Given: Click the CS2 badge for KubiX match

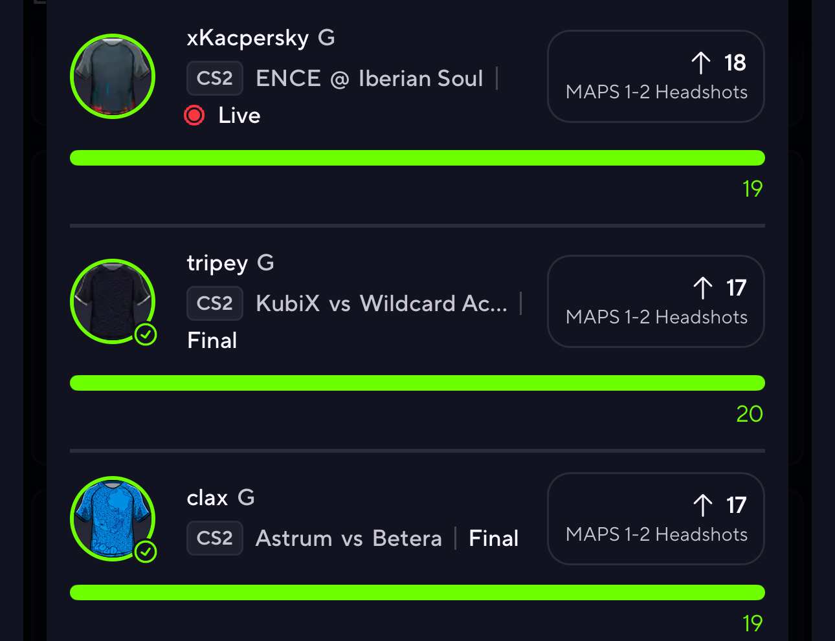Looking at the screenshot, I should [x=214, y=303].
